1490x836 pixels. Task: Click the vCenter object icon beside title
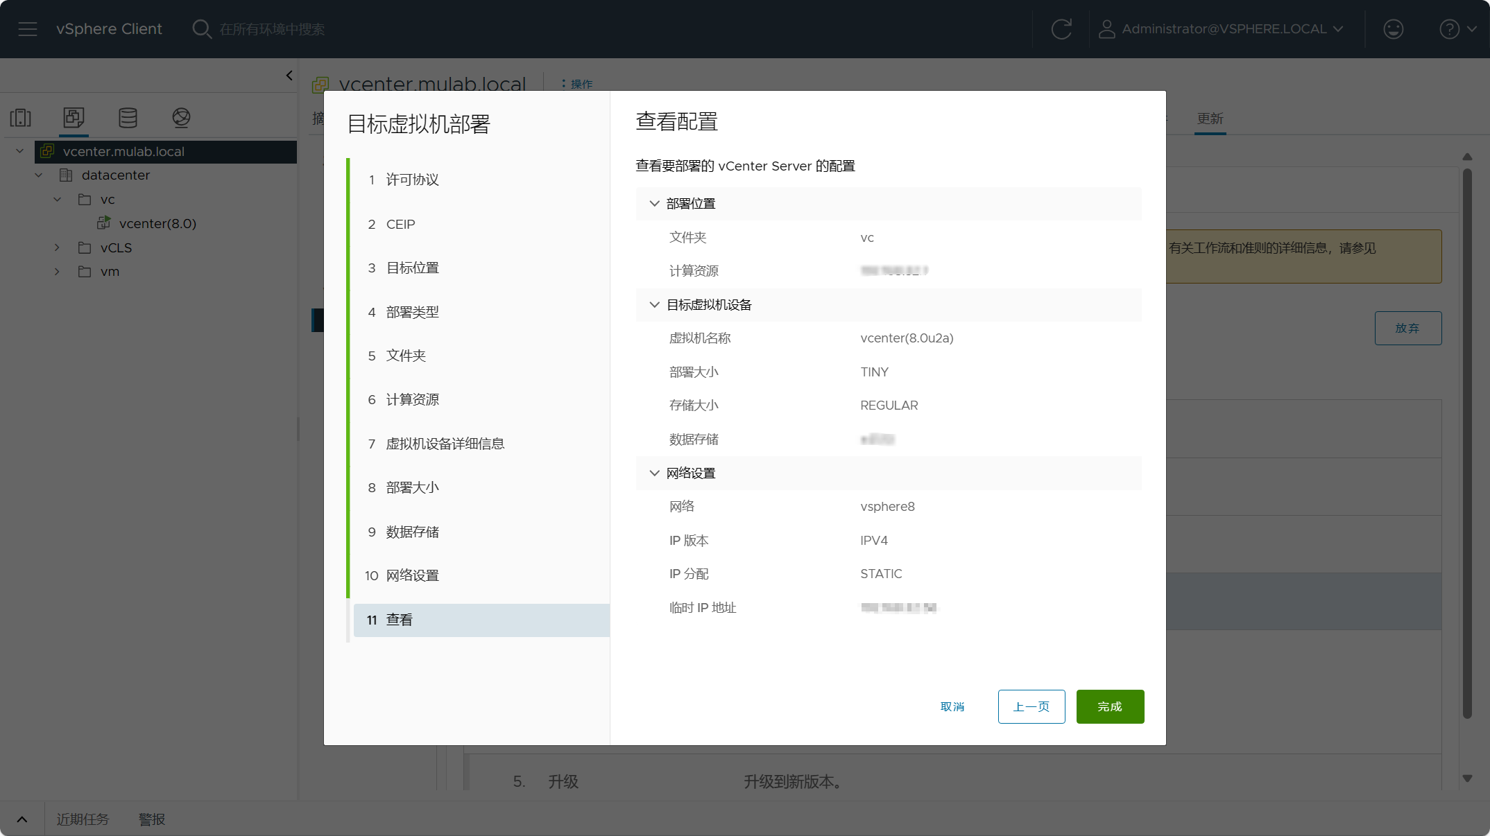[320, 85]
